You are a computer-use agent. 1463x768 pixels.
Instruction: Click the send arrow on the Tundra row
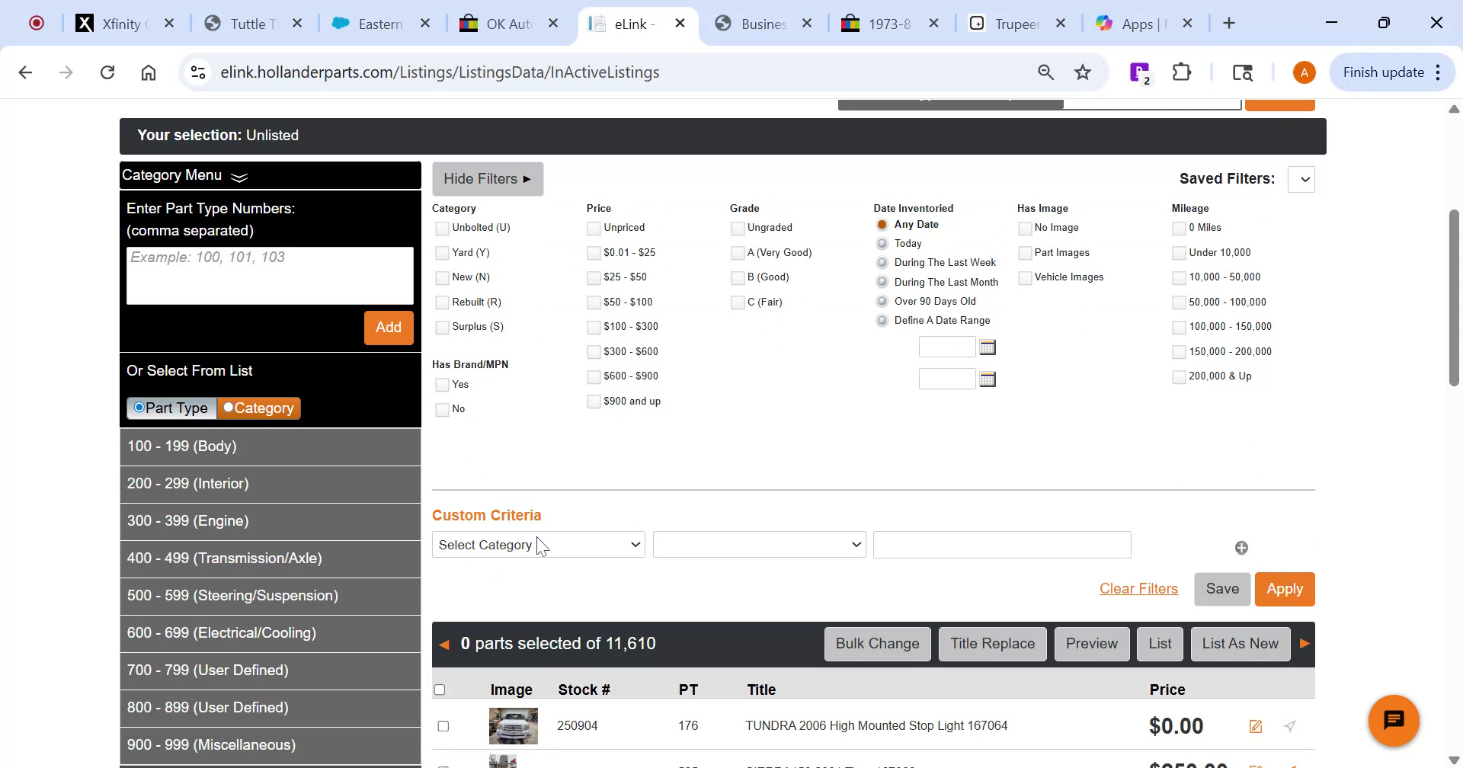pos(1289,726)
